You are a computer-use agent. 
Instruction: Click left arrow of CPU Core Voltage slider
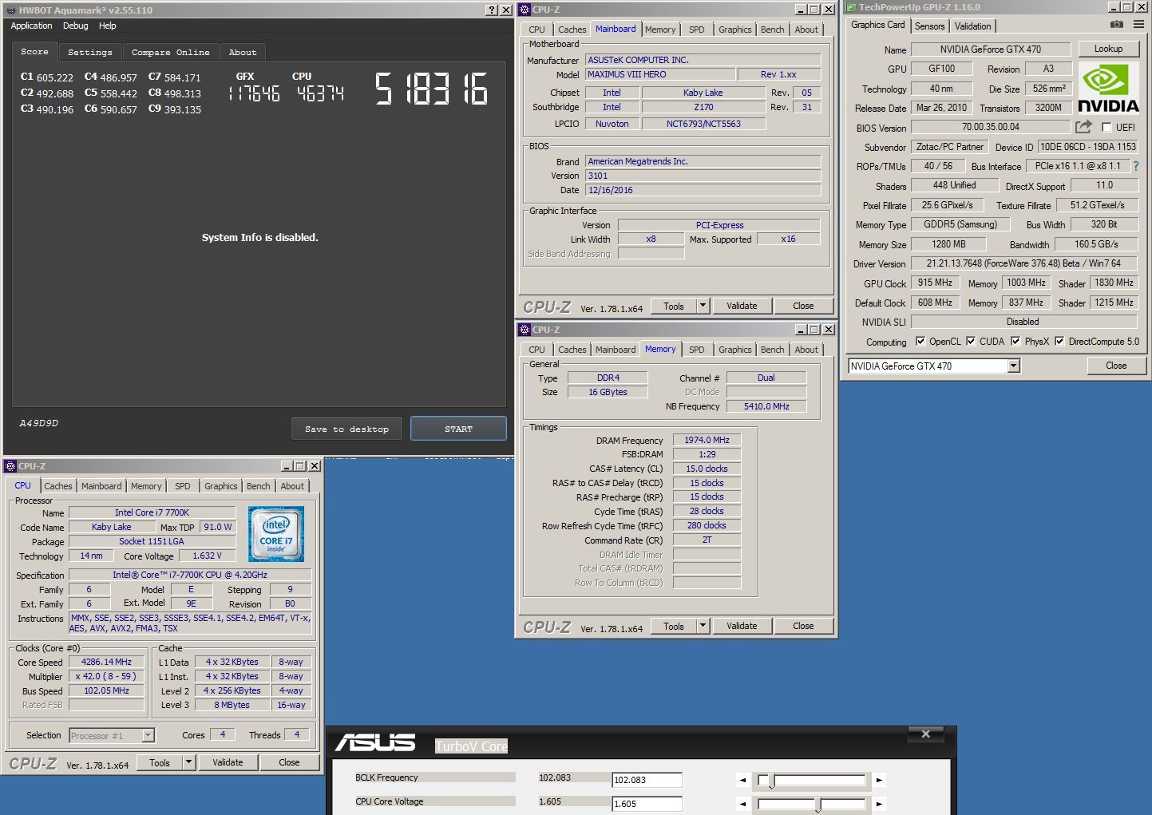click(743, 804)
